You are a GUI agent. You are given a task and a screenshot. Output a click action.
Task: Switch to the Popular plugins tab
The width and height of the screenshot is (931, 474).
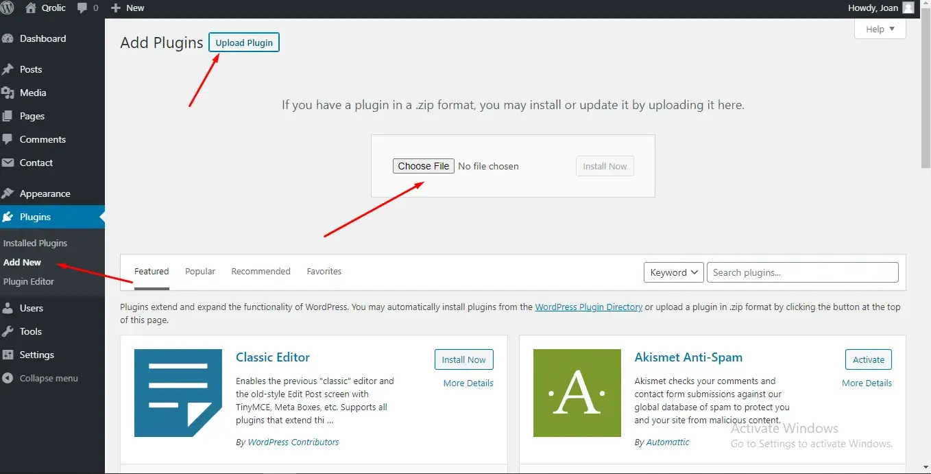(x=200, y=272)
